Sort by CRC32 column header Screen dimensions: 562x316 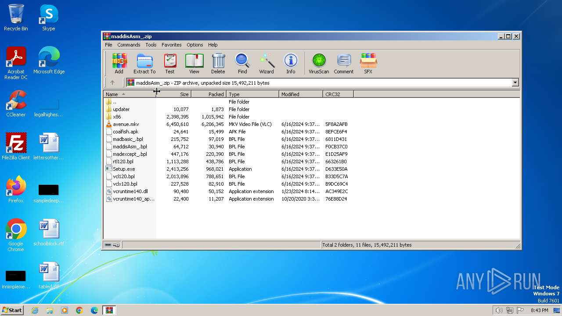coord(338,94)
